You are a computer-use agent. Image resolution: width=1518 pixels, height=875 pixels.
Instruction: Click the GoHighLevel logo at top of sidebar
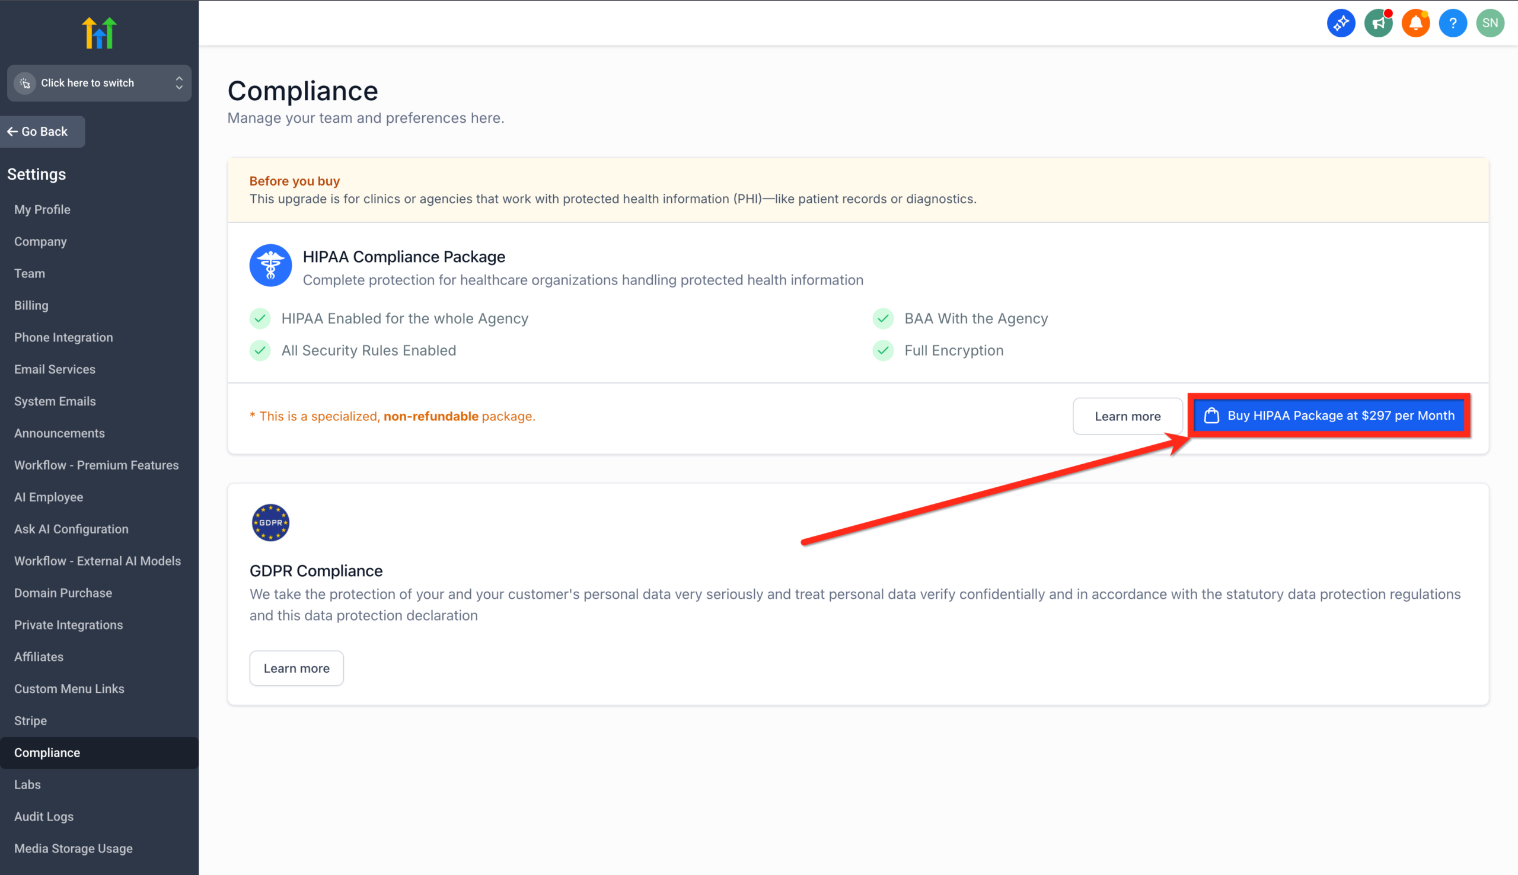(99, 32)
